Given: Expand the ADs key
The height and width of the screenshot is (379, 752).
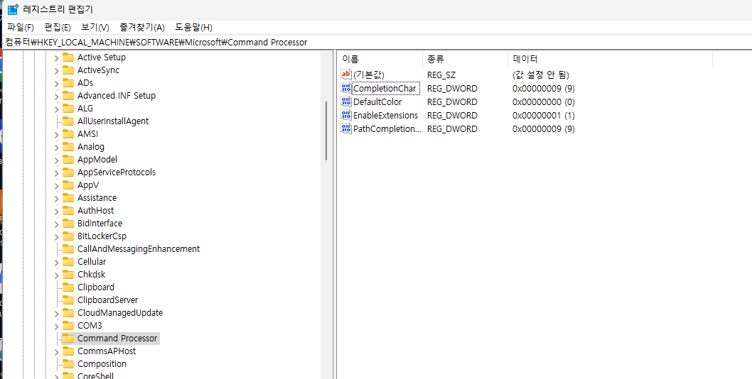Looking at the screenshot, I should point(56,83).
